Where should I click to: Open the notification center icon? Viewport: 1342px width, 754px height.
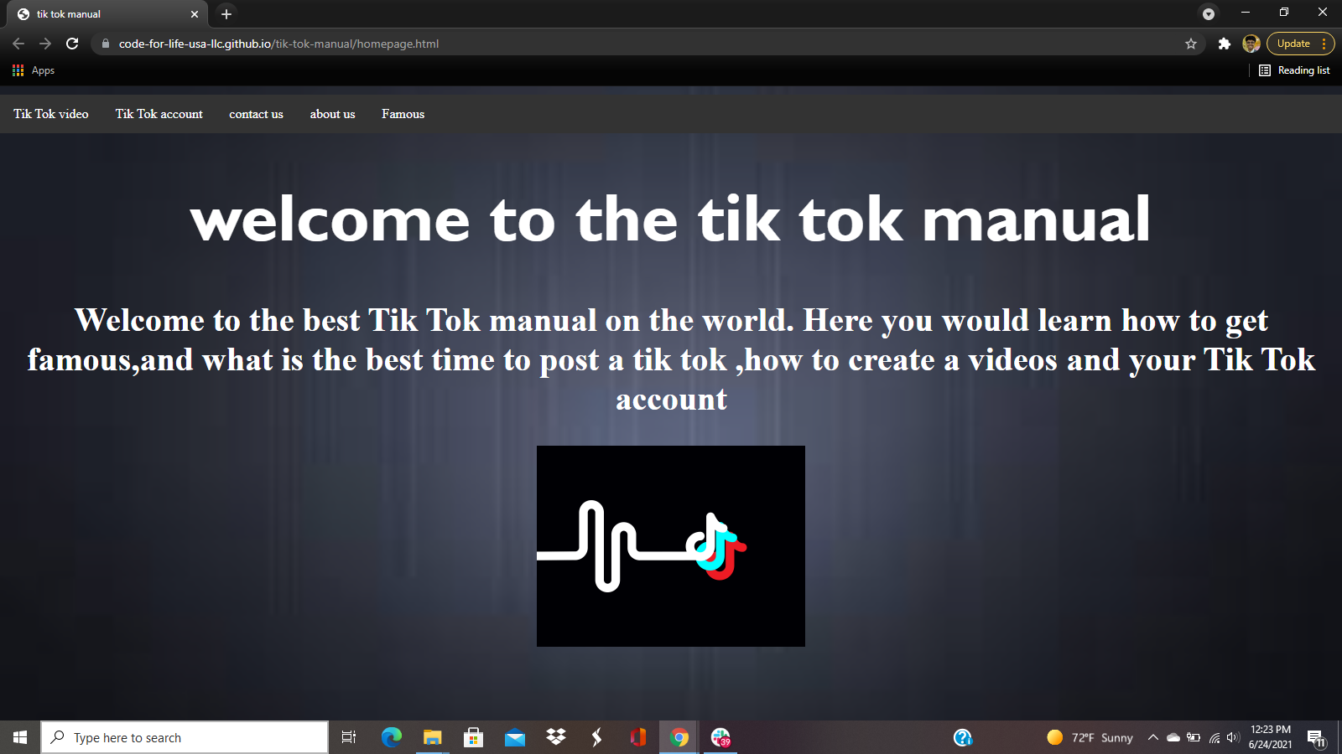(1316, 738)
